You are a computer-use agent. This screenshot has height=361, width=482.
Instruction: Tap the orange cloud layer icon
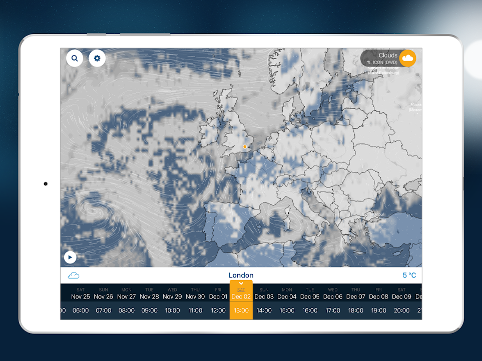click(x=407, y=58)
